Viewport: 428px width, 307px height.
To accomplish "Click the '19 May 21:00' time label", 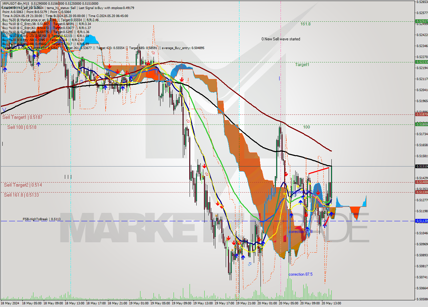I will 246,303.
